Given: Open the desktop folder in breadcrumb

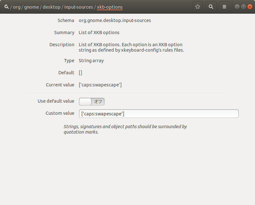Looking at the screenshot, I should (x=52, y=7).
